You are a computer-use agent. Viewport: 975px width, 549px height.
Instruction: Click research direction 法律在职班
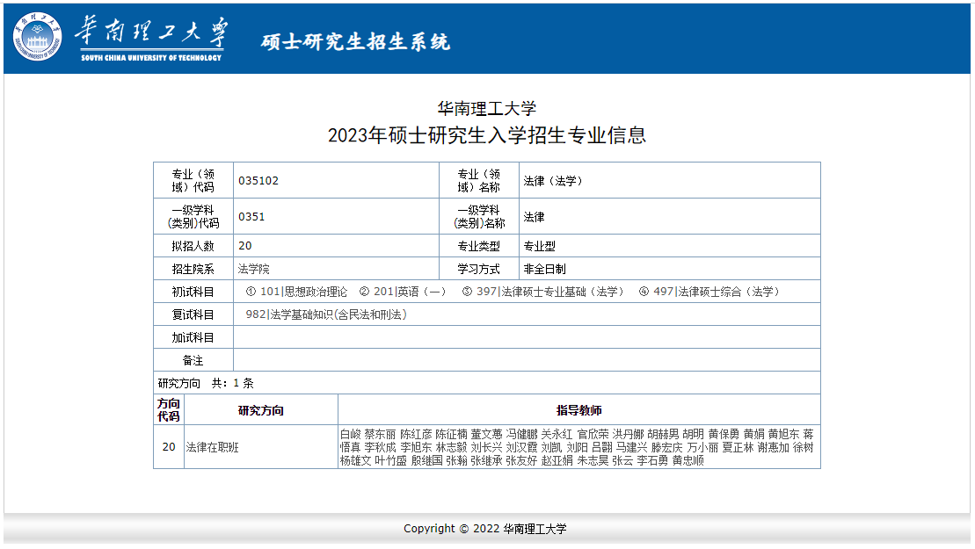(213, 447)
